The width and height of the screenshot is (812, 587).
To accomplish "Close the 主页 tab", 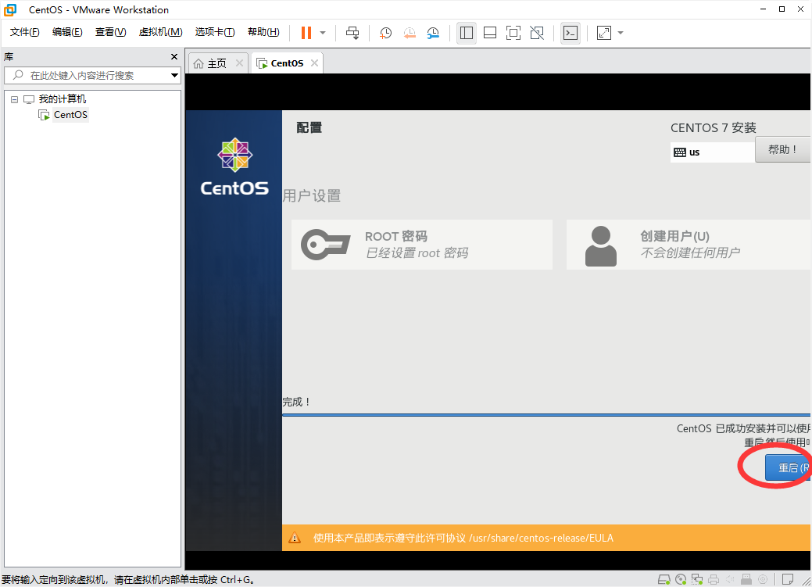I will pos(239,63).
